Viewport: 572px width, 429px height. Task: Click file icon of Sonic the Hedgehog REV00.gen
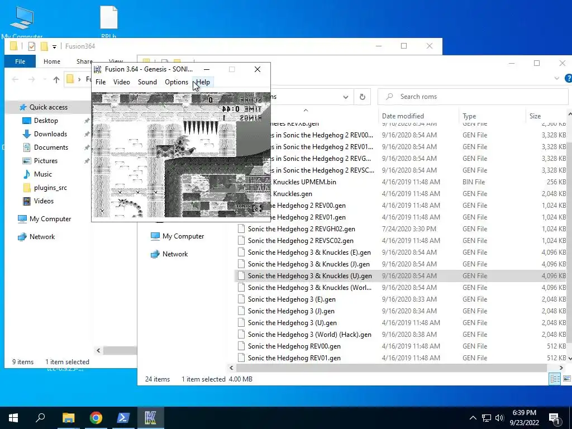click(241, 346)
